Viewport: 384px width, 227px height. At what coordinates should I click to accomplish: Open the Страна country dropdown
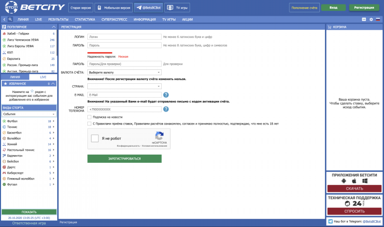click(x=124, y=86)
